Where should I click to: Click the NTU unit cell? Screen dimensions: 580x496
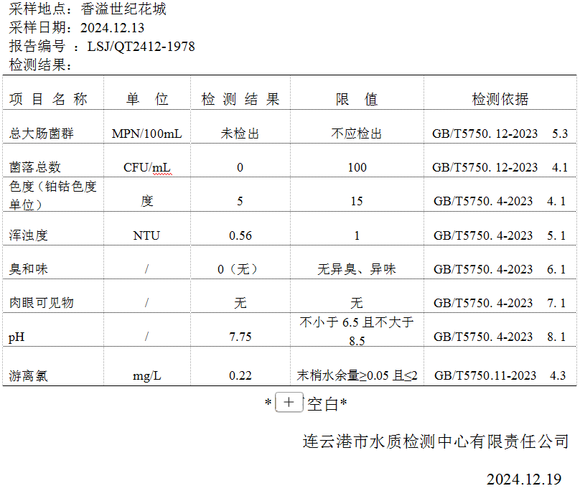[x=146, y=235]
